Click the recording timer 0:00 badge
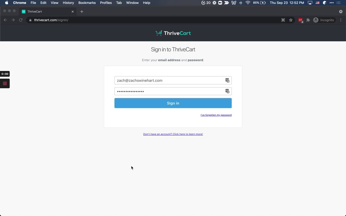Image resolution: width=346 pixels, height=216 pixels. [5, 74]
